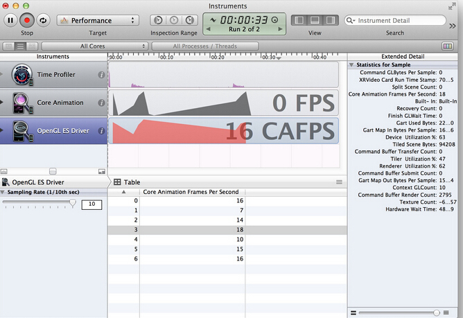The height and width of the screenshot is (318, 463).
Task: Collapse the Statistics for Sample section
Action: 352,64
